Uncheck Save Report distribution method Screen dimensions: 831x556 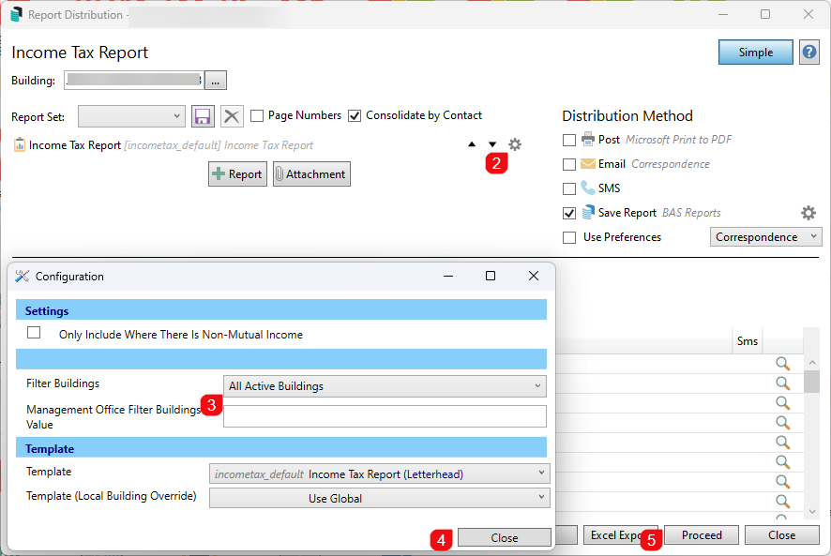click(x=569, y=213)
